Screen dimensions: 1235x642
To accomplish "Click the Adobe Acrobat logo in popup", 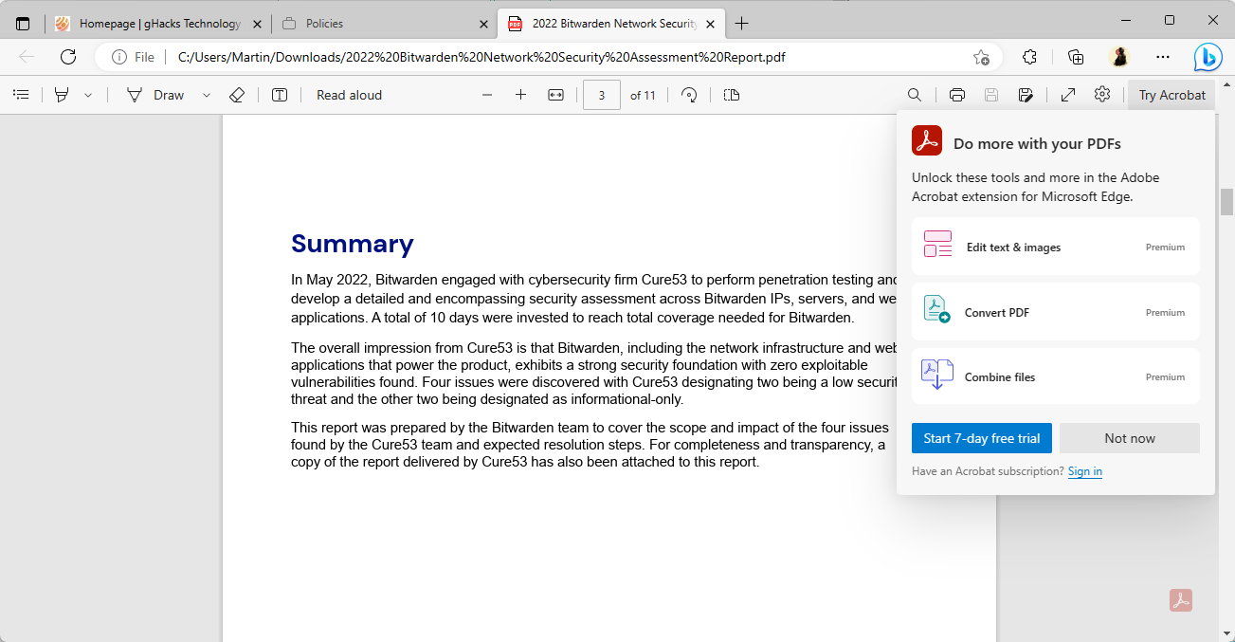I will [x=926, y=140].
